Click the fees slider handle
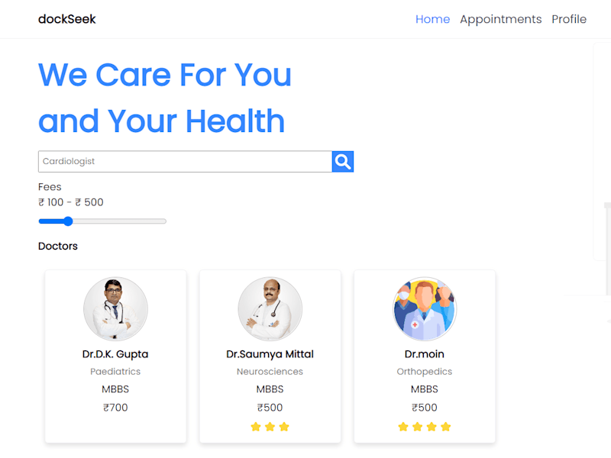 [x=68, y=221]
